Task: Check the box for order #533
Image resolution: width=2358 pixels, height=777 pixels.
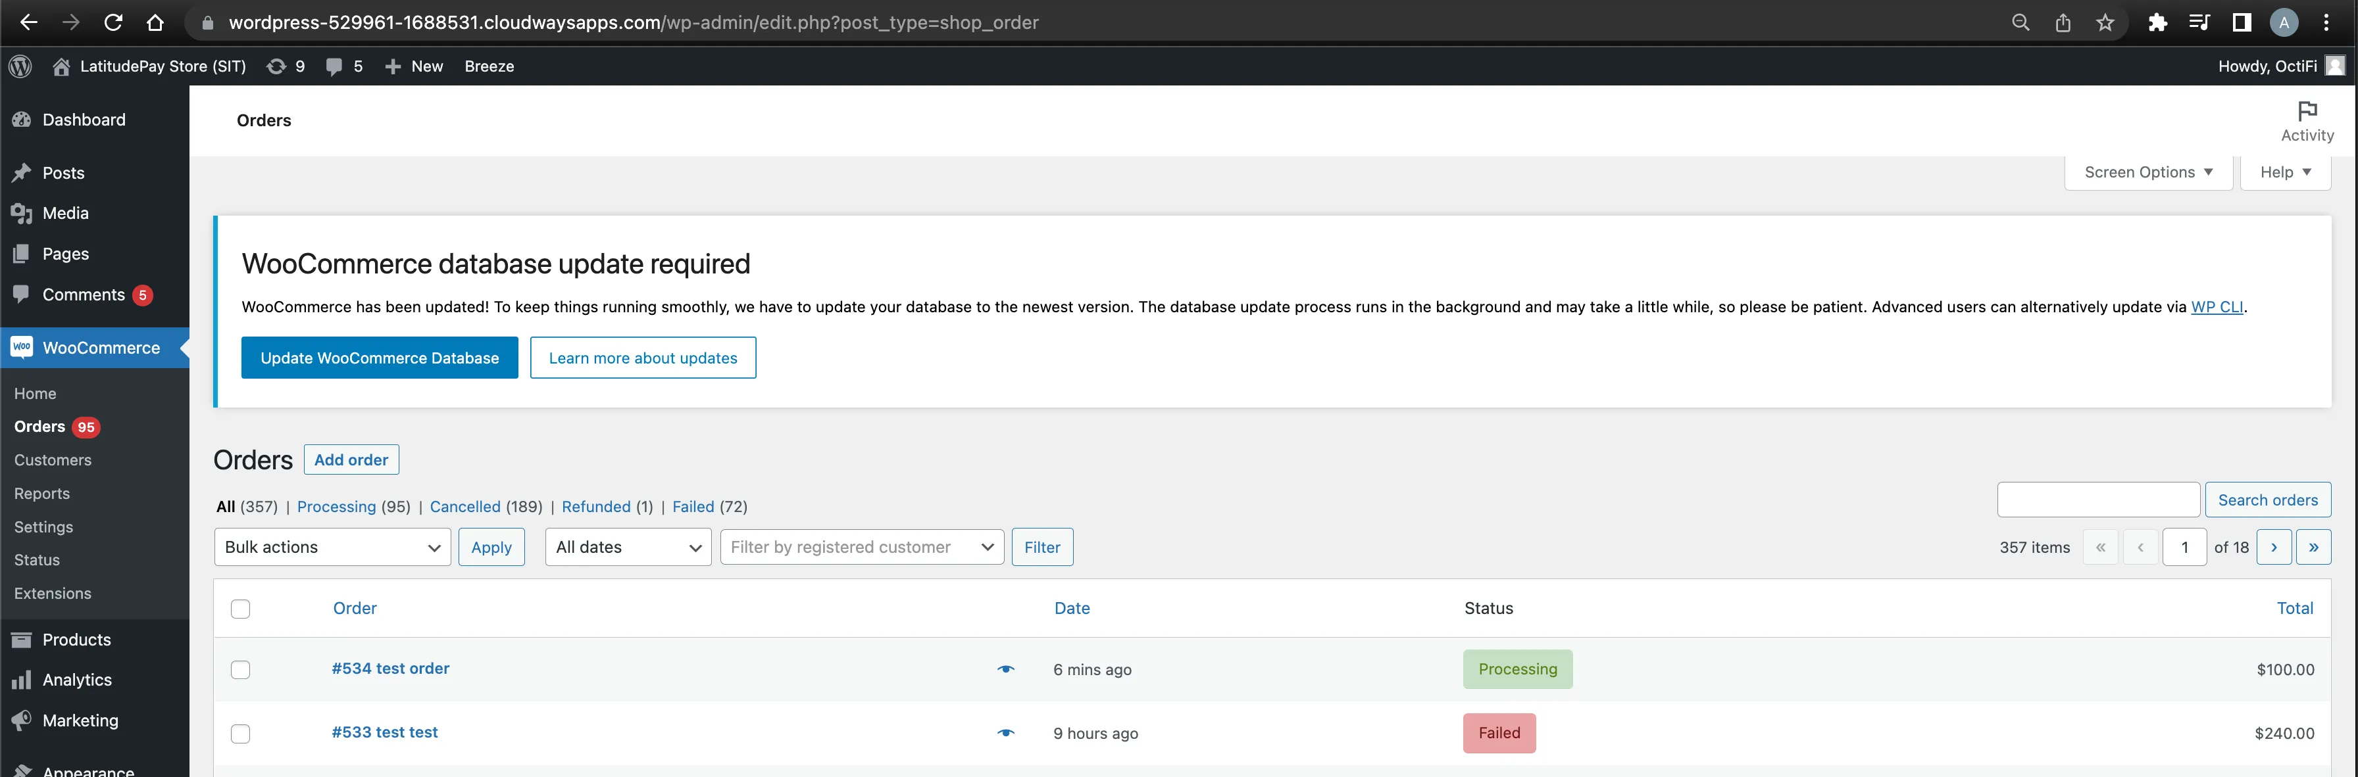Action: 241,734
